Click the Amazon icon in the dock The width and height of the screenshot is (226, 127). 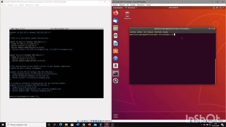pyautogui.click(x=115, y=66)
